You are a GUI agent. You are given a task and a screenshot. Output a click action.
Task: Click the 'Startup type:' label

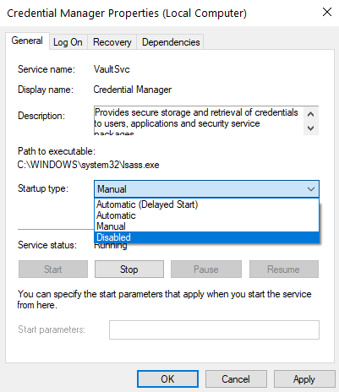[x=43, y=188]
